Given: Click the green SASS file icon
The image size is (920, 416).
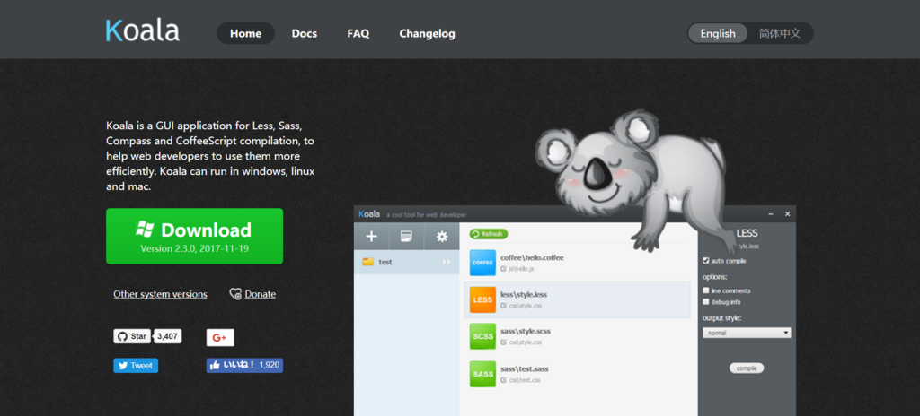Looking at the screenshot, I should coord(482,374).
